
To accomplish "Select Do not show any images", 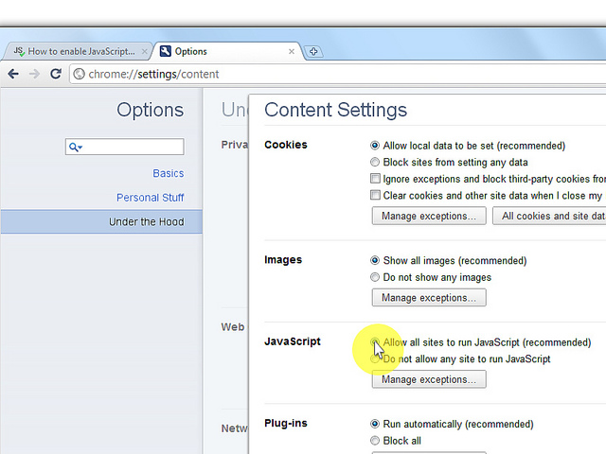I will click(x=376, y=277).
